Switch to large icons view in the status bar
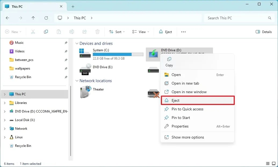The width and height of the screenshot is (278, 167). 274,163
